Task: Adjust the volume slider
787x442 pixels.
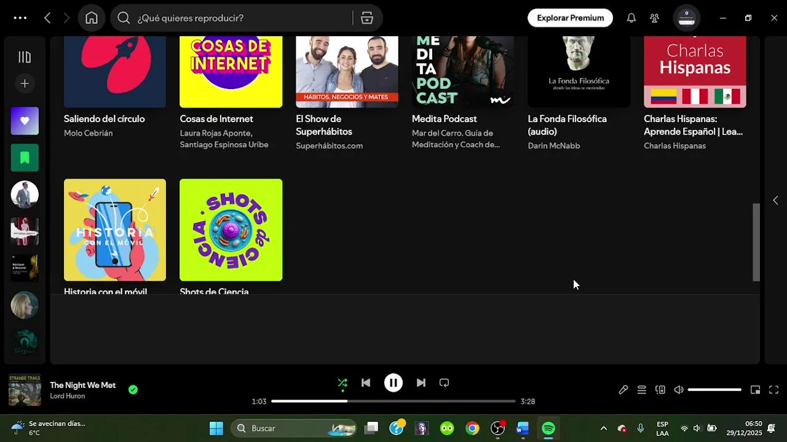Action: [714, 390]
